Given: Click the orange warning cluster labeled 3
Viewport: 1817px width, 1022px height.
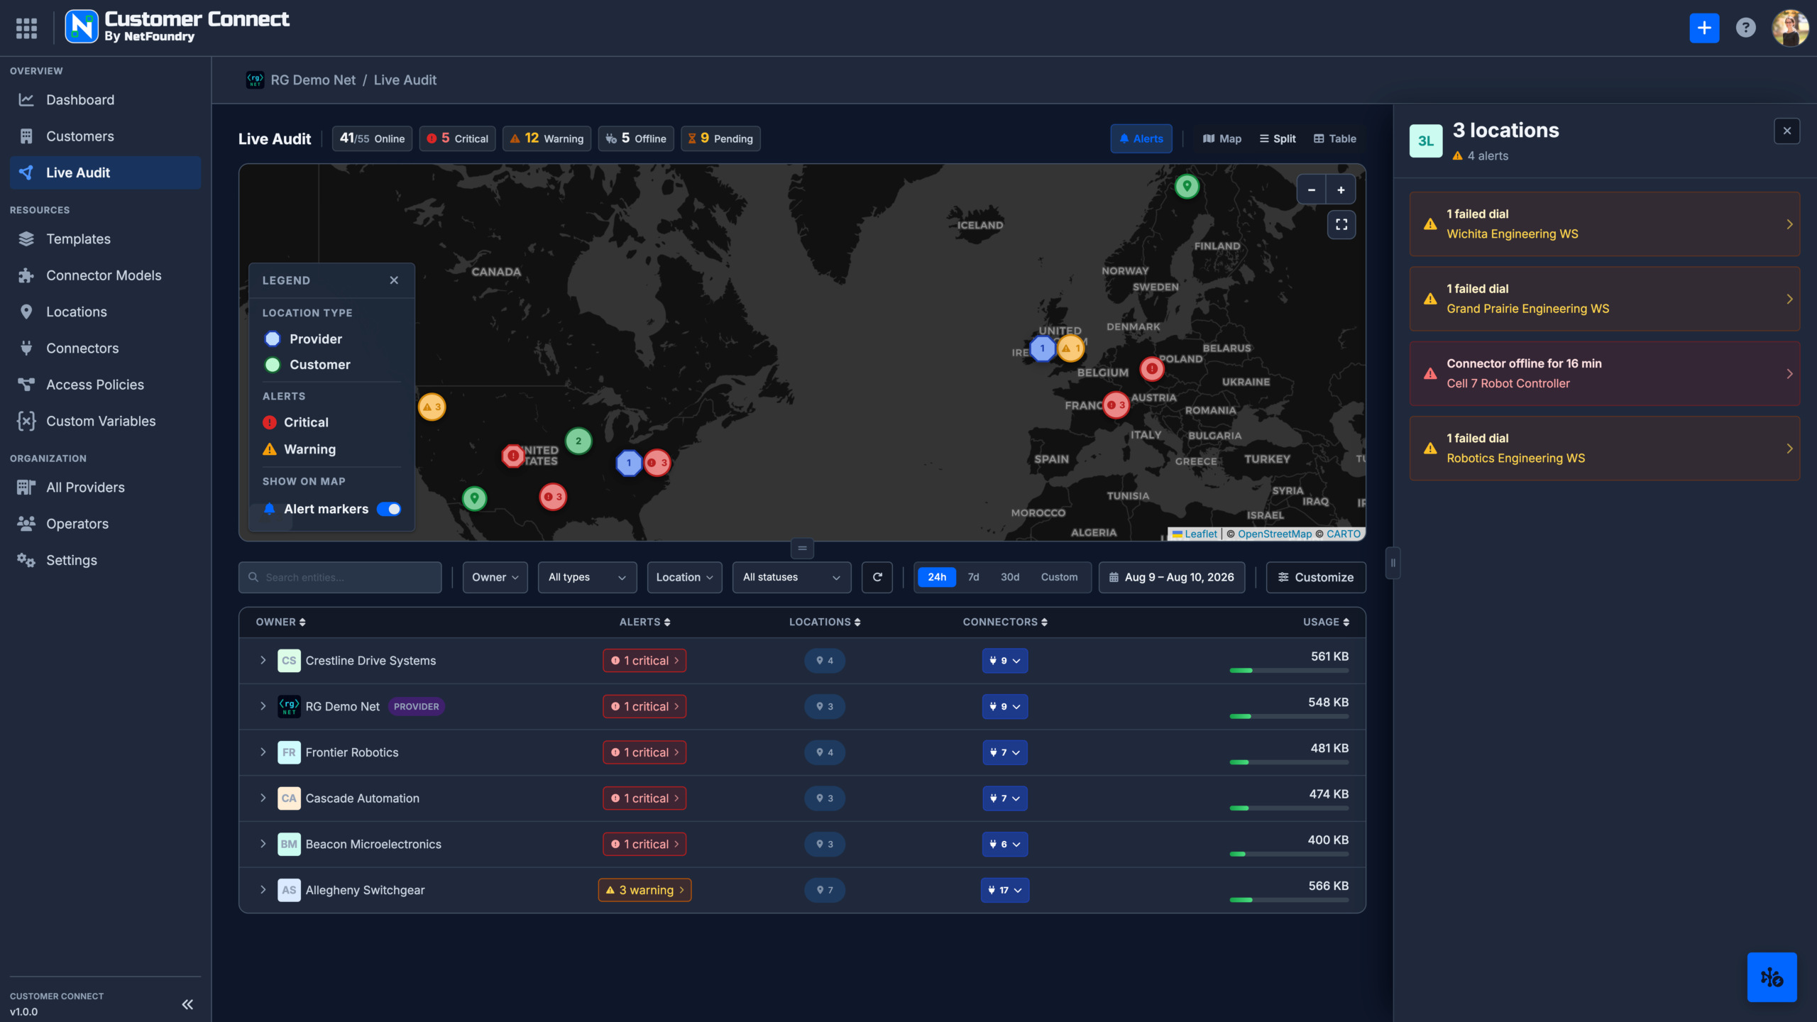Looking at the screenshot, I should point(432,407).
